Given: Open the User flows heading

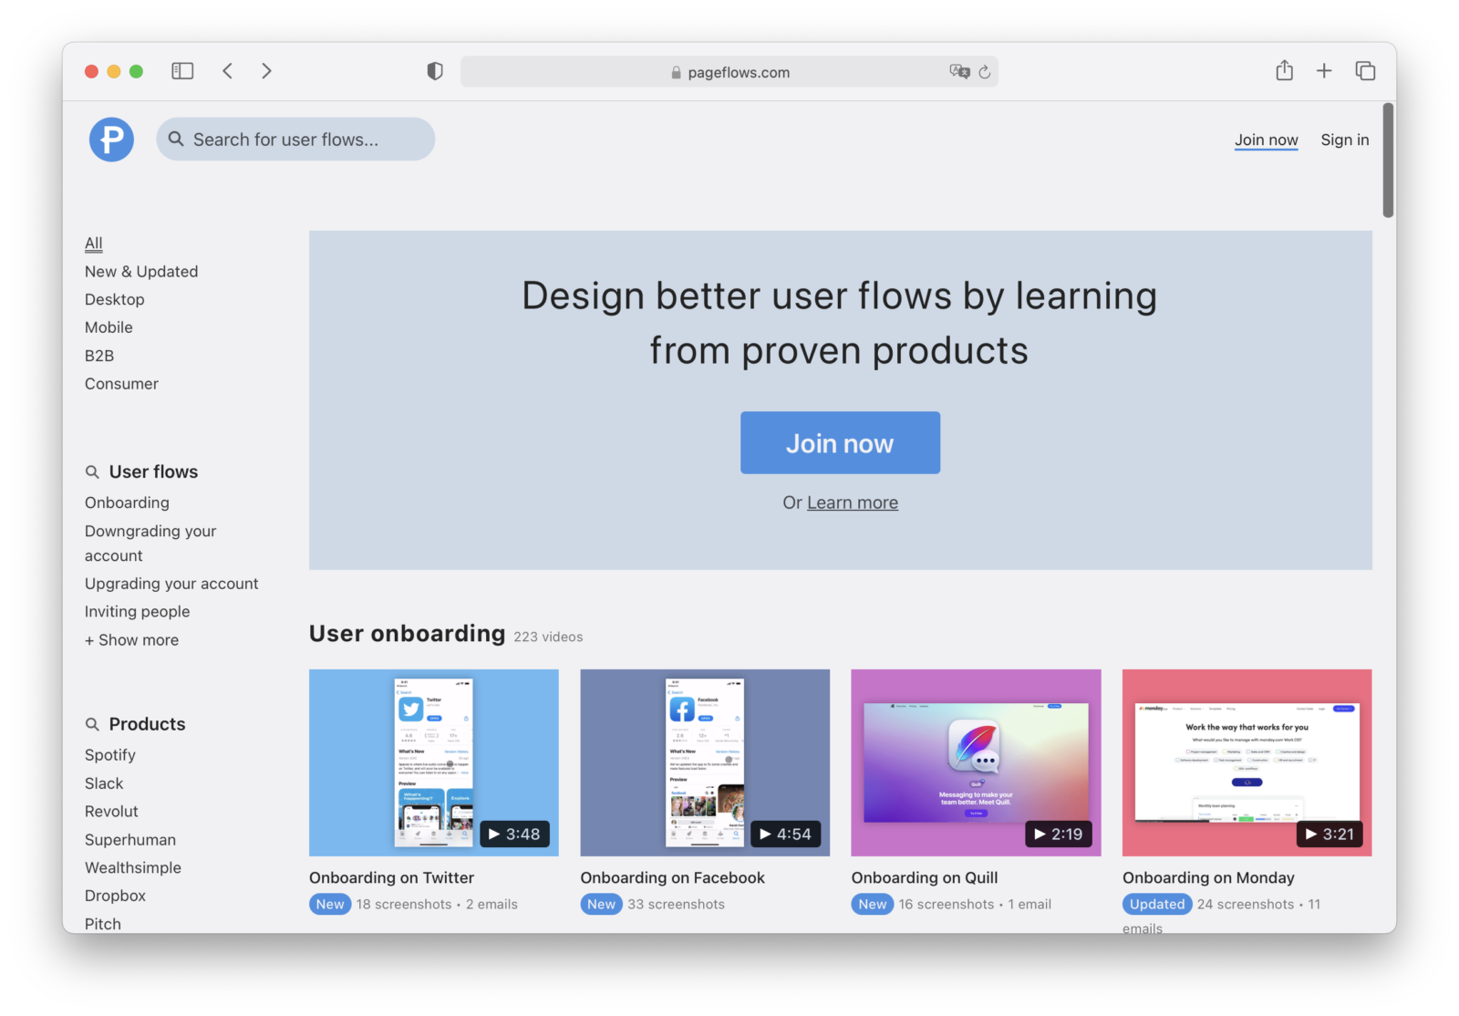Looking at the screenshot, I should [153, 472].
